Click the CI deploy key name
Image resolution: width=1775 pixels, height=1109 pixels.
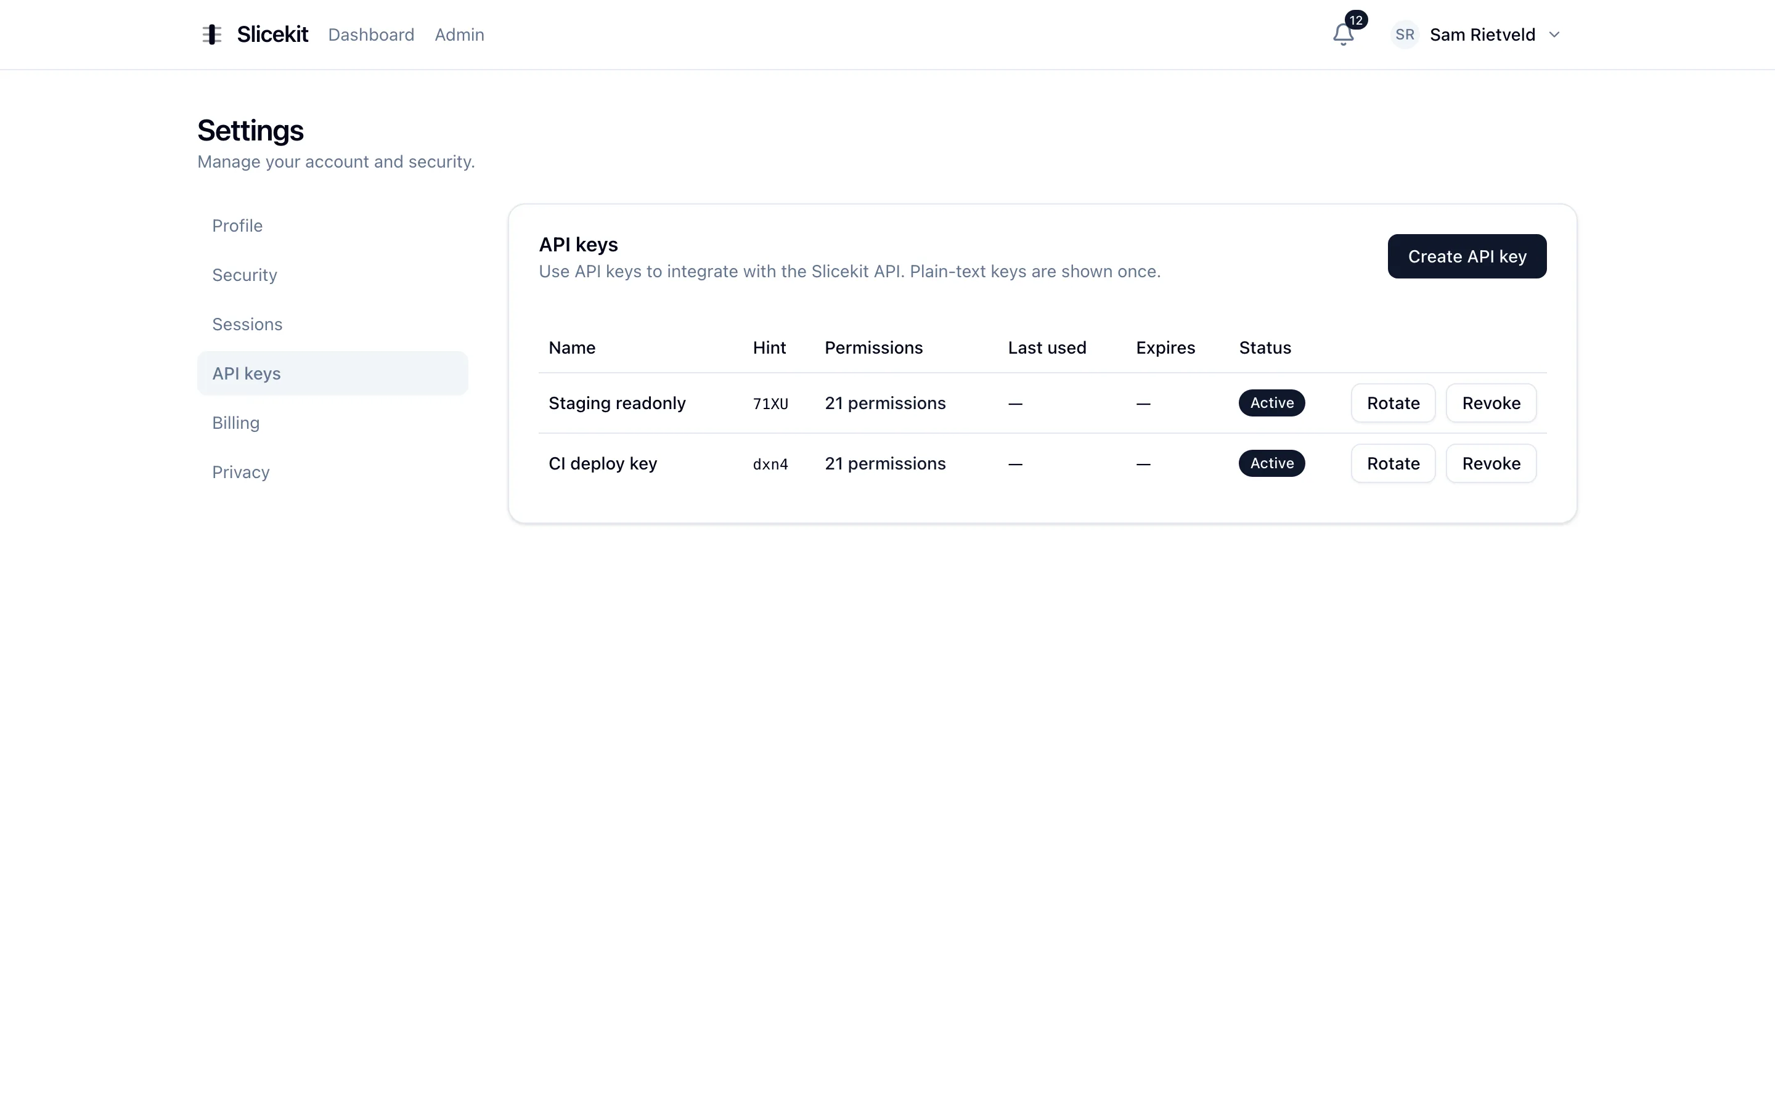coord(603,463)
